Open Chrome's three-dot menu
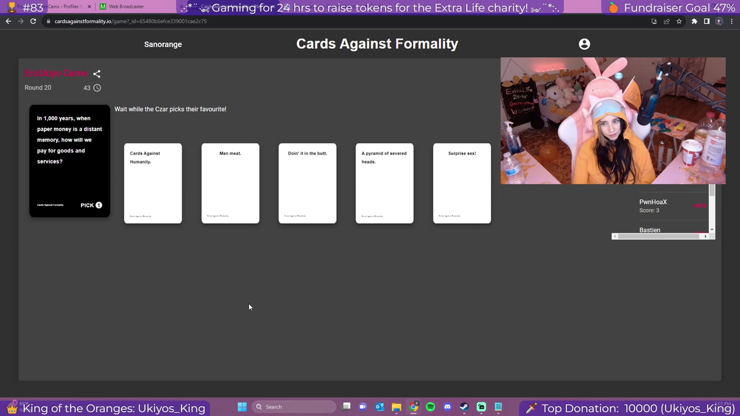Screen dimensions: 740x416 (x=732, y=21)
